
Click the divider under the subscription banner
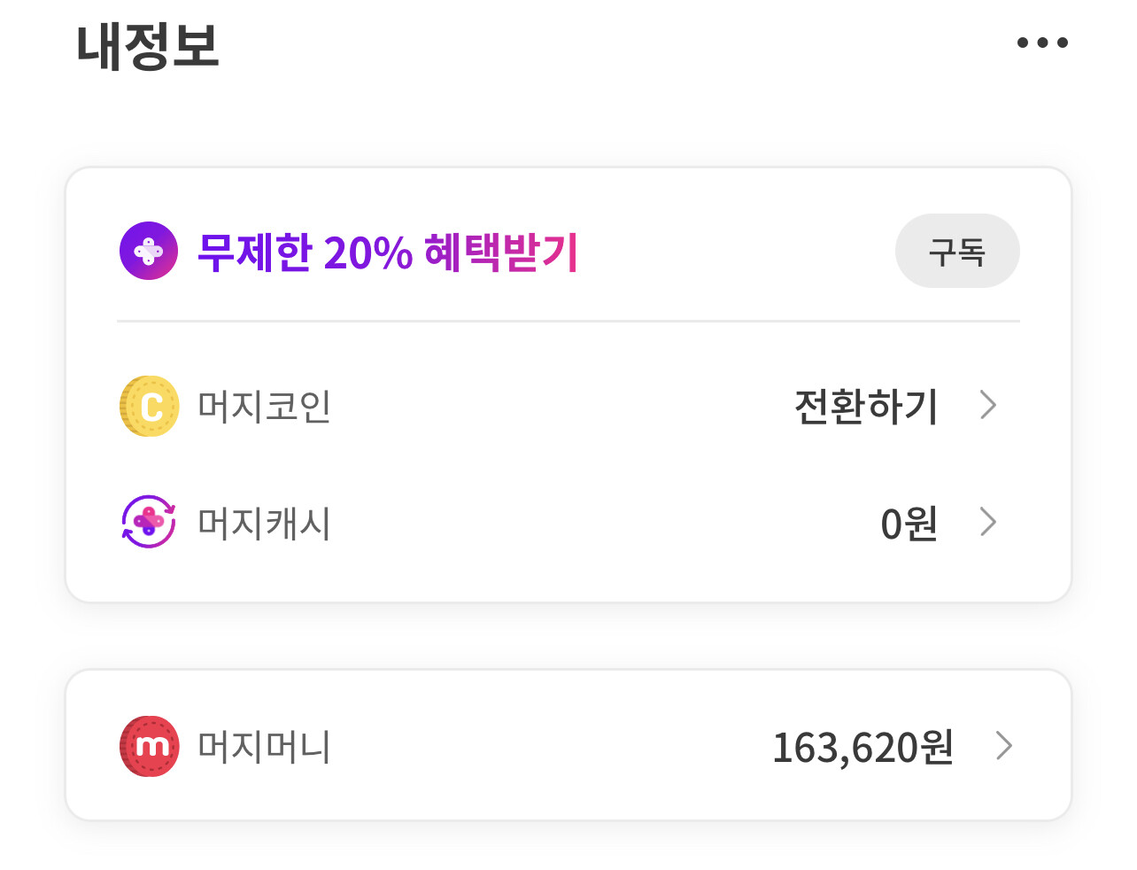pos(568,321)
